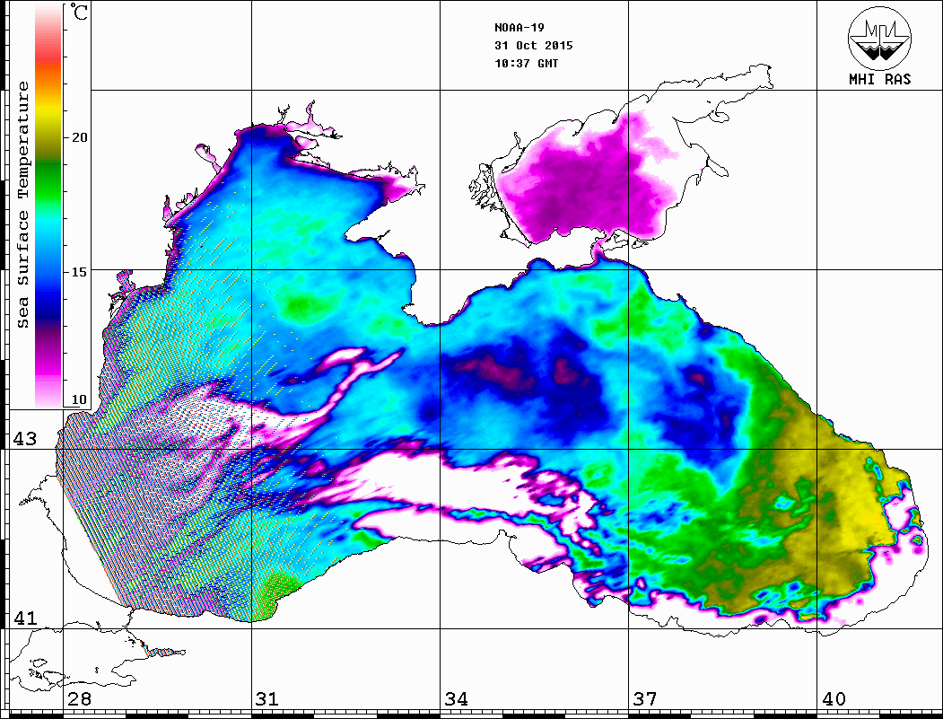The image size is (943, 719).
Task: Click the MHI RAS circular logo
Action: pos(880,38)
